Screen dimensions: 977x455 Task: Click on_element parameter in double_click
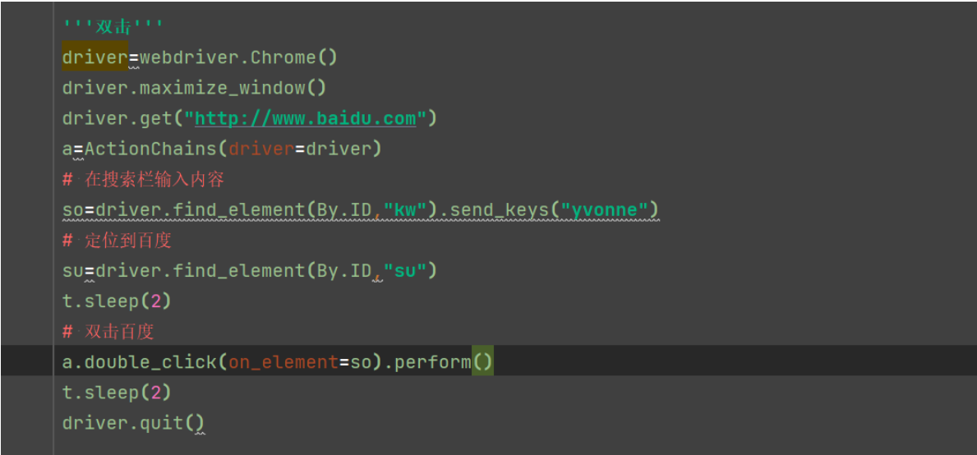[x=283, y=362]
